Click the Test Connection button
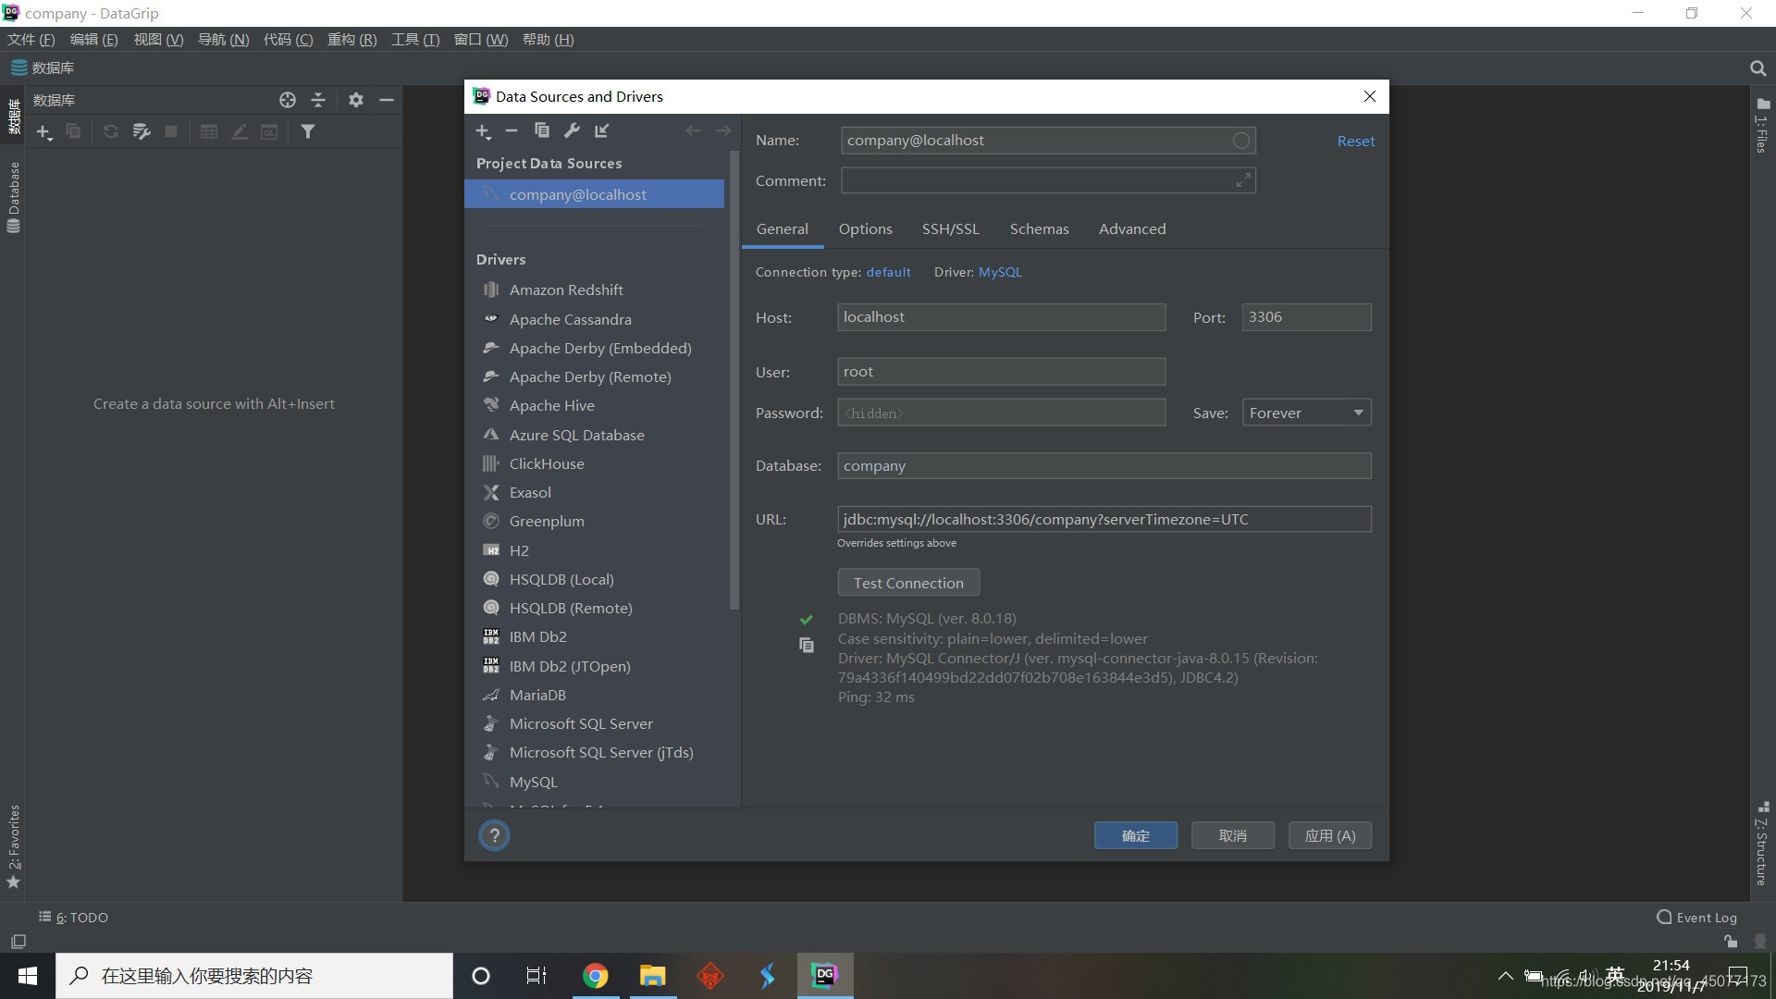 [908, 582]
